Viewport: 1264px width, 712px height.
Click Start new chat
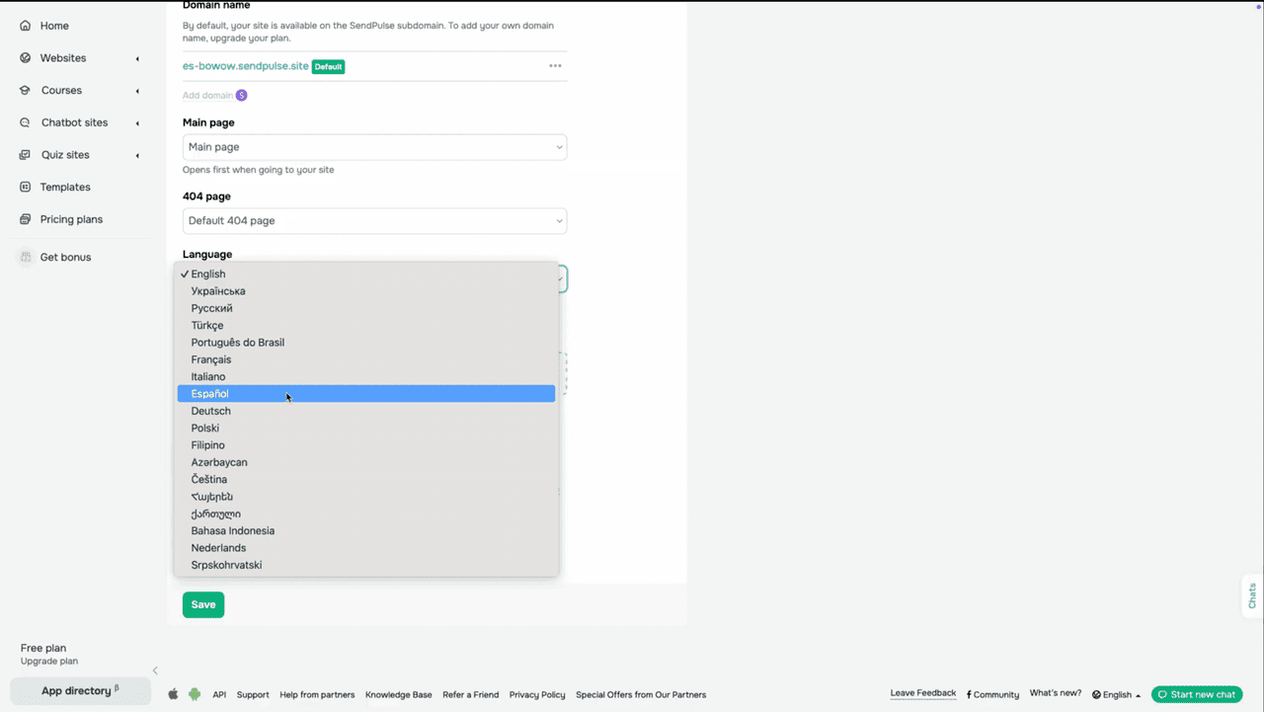pyautogui.click(x=1196, y=694)
